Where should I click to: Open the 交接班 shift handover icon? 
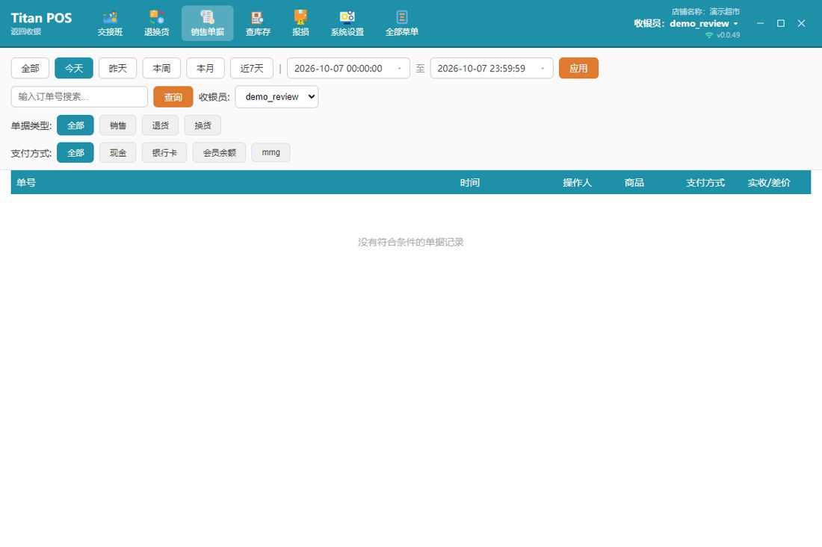click(x=110, y=24)
